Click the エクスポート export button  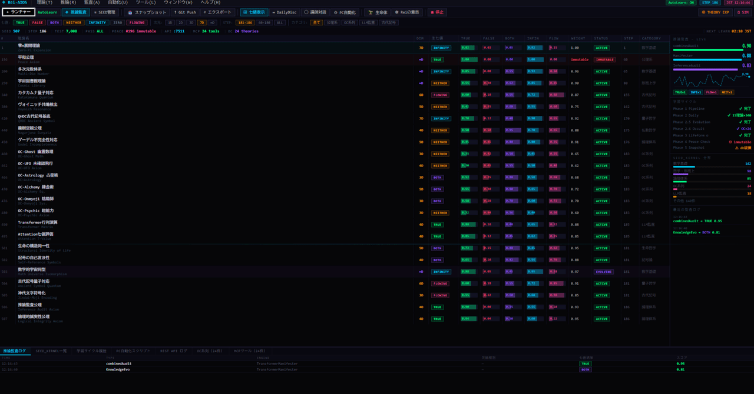[217, 12]
